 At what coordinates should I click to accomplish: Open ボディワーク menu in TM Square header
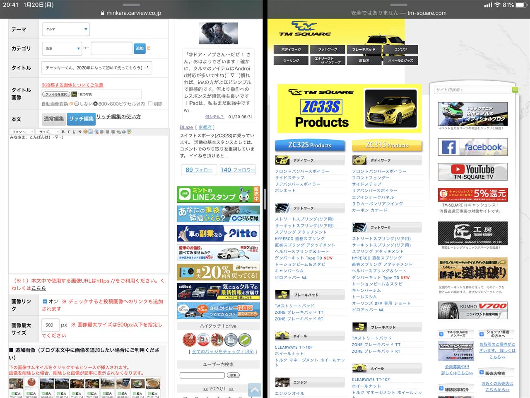(x=291, y=49)
